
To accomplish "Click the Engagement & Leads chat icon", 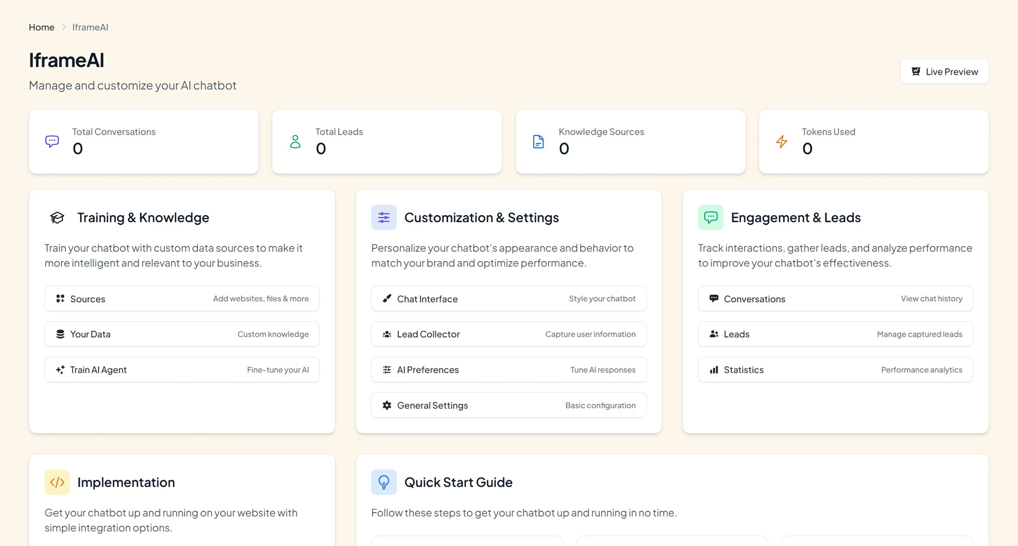I will point(710,217).
